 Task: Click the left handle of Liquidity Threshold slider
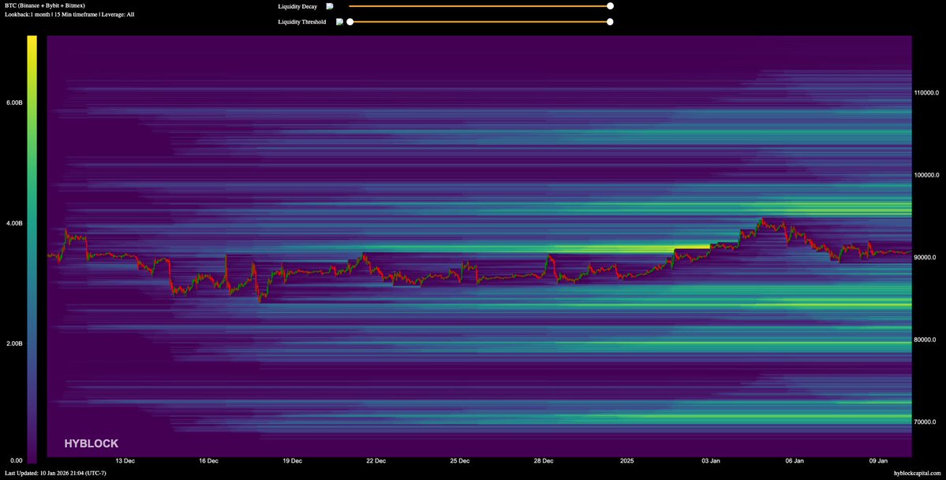pyautogui.click(x=350, y=22)
